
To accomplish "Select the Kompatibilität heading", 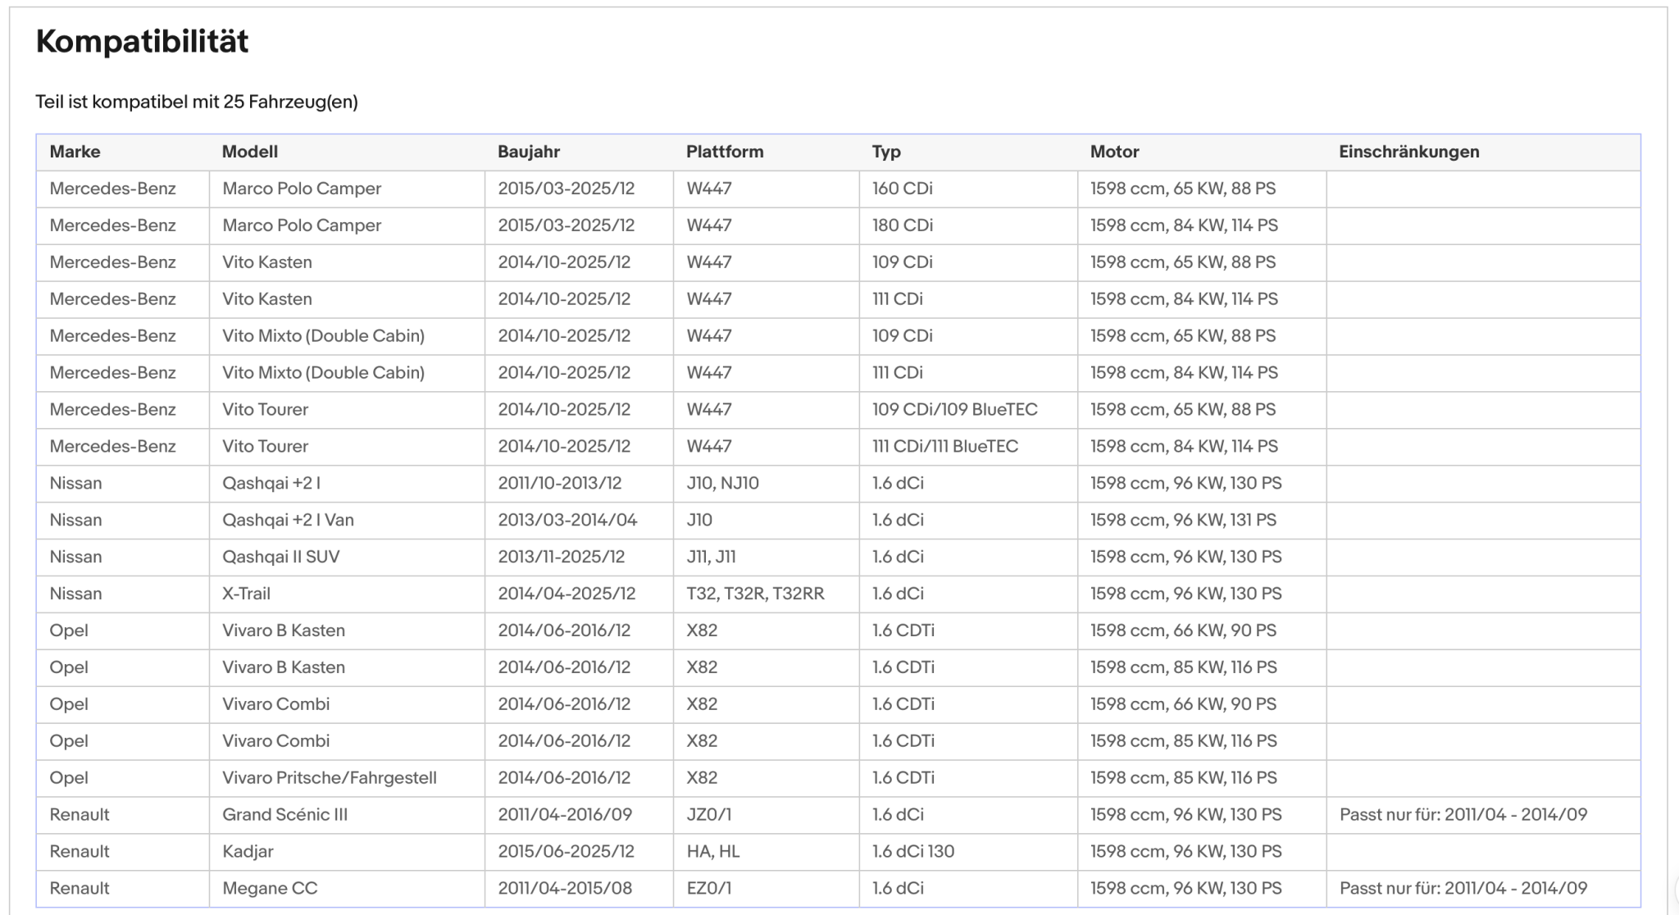I will (142, 41).
